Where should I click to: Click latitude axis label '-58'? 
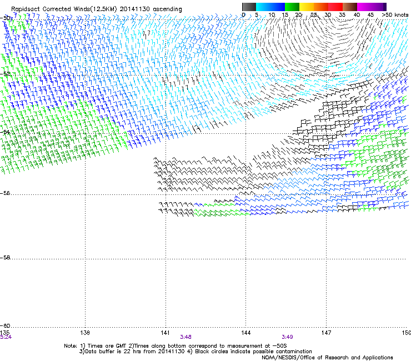click(5, 258)
